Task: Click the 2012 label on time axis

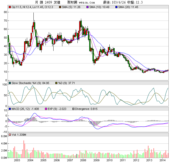Action: point(136,160)
